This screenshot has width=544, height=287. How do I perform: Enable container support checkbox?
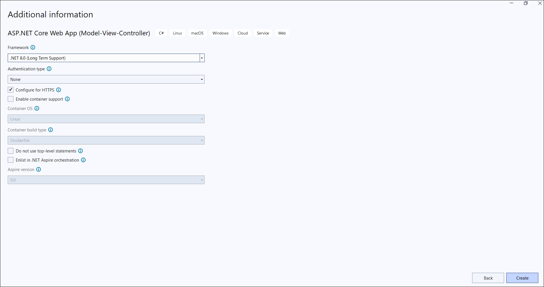(x=11, y=99)
